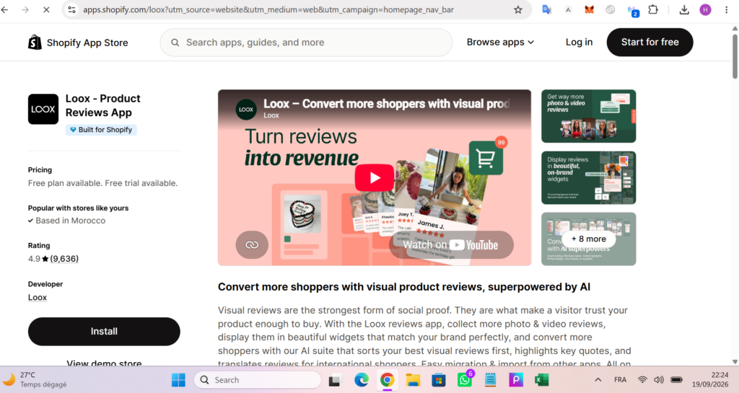The image size is (739, 393).
Task: Focus the Search apps, guides, and more field
Action: click(306, 43)
